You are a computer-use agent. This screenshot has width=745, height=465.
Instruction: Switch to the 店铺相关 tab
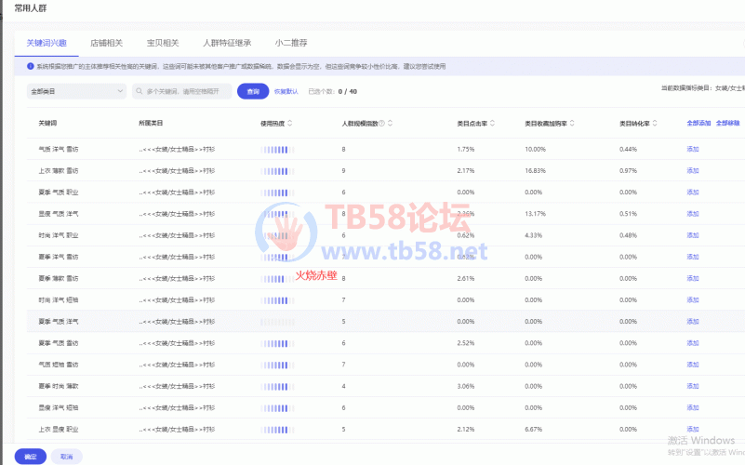pyautogui.click(x=106, y=43)
